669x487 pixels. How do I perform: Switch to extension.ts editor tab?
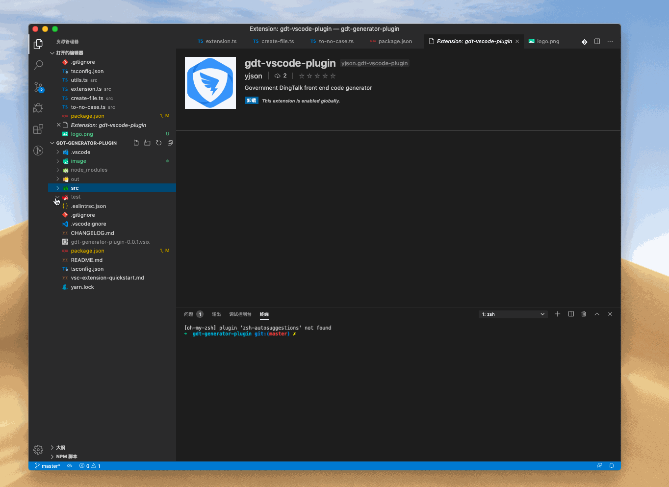[x=217, y=41]
